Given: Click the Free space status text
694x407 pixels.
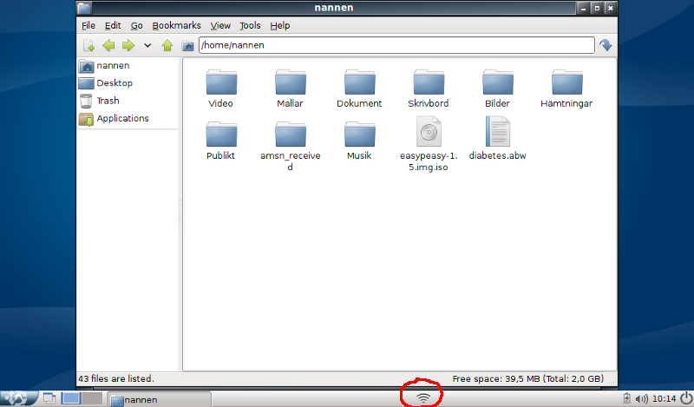Looking at the screenshot, I should click(528, 378).
